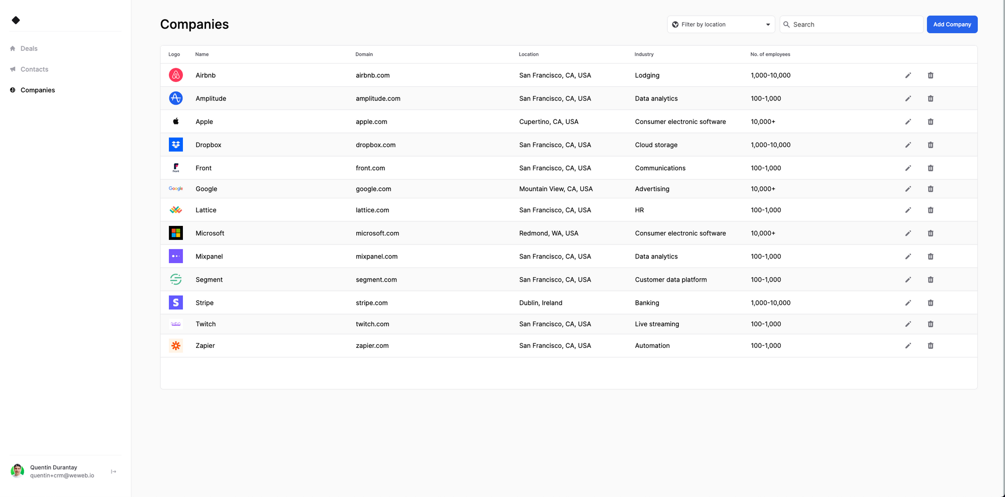
Task: Edit the Lattice entry
Action: point(908,210)
